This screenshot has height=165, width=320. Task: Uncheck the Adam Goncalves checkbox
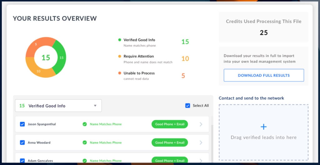(x=22, y=161)
